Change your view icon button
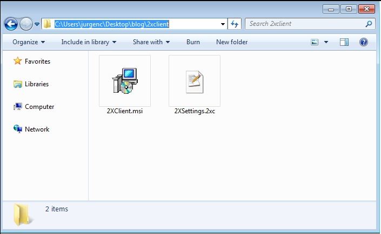This screenshot has width=381, height=234. 315,42
